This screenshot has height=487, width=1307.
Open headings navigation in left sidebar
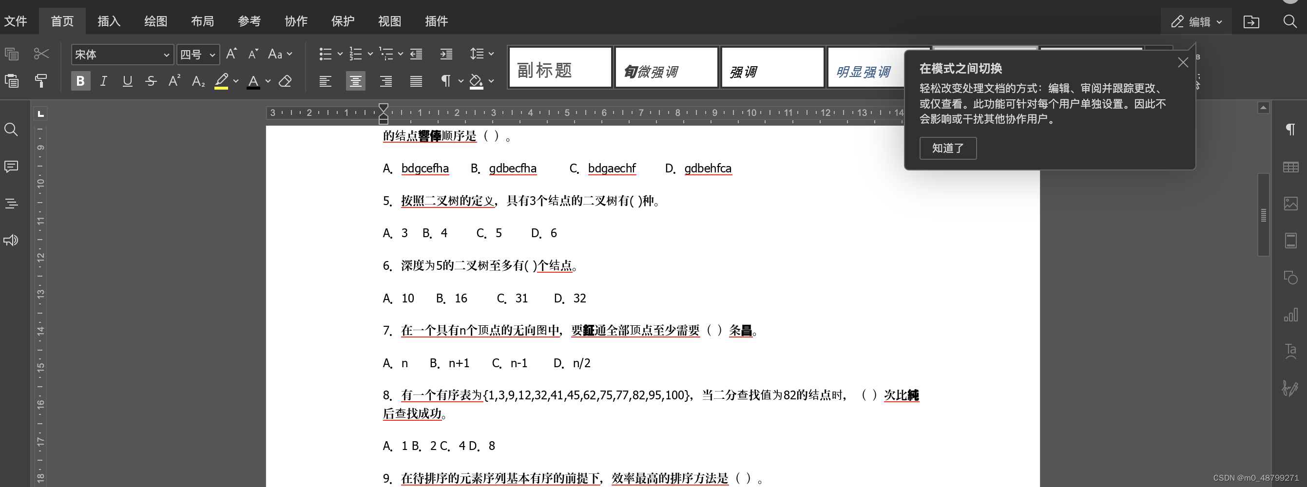pos(11,204)
